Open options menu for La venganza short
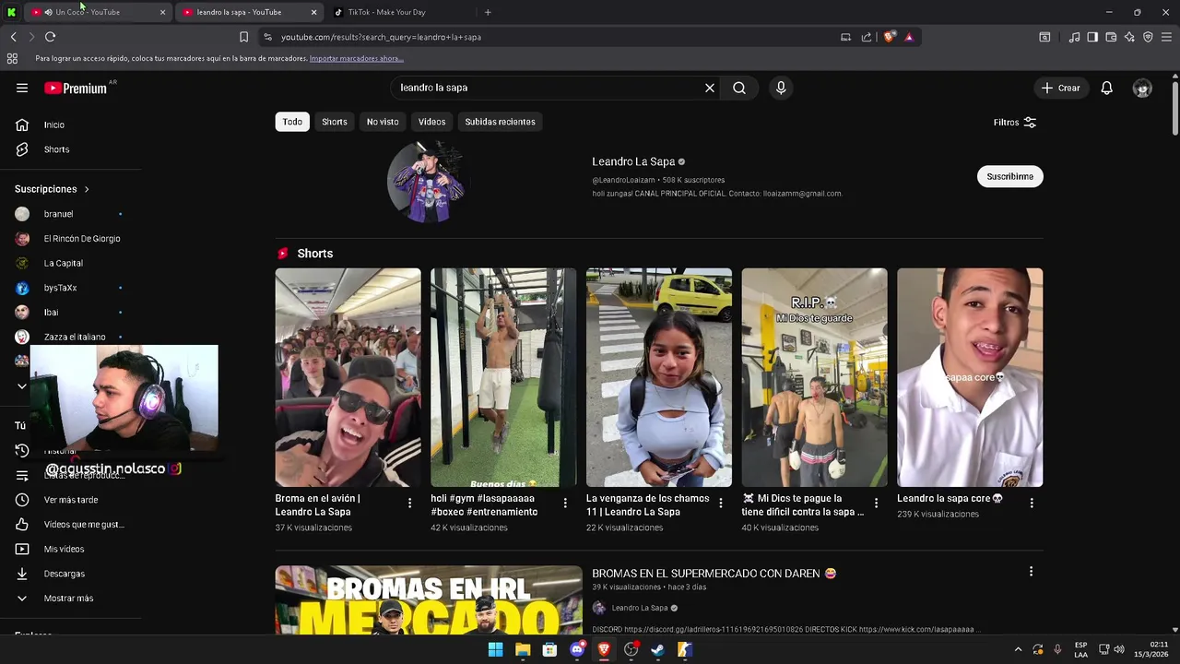This screenshot has width=1180, height=664. pyautogui.click(x=721, y=503)
